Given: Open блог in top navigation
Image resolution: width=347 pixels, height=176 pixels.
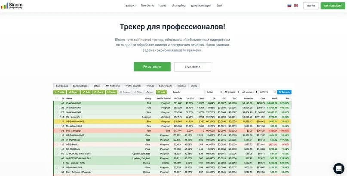Looking at the screenshot, I should tap(220, 6).
